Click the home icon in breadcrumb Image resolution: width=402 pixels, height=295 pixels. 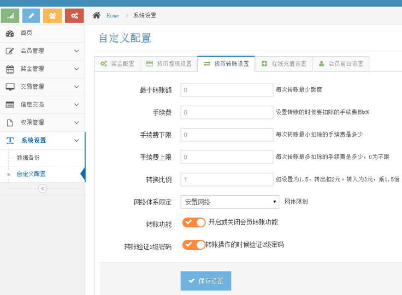coord(97,15)
